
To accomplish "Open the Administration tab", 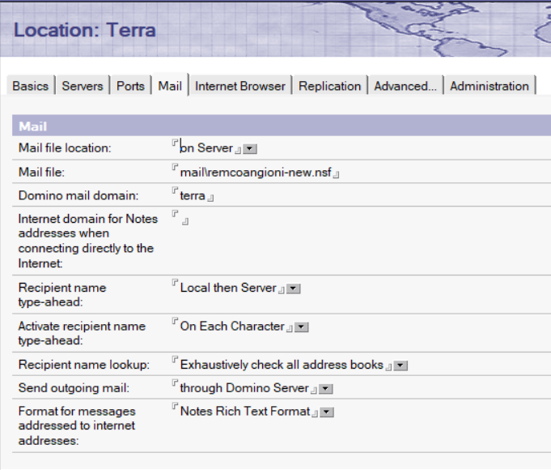I will tap(490, 86).
